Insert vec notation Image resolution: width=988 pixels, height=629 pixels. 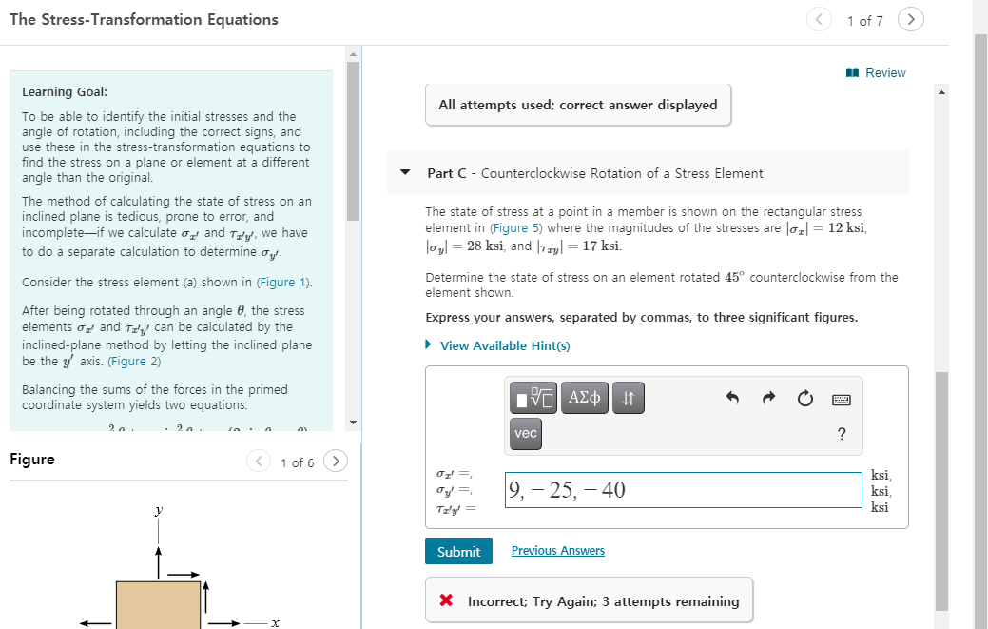[x=525, y=434]
